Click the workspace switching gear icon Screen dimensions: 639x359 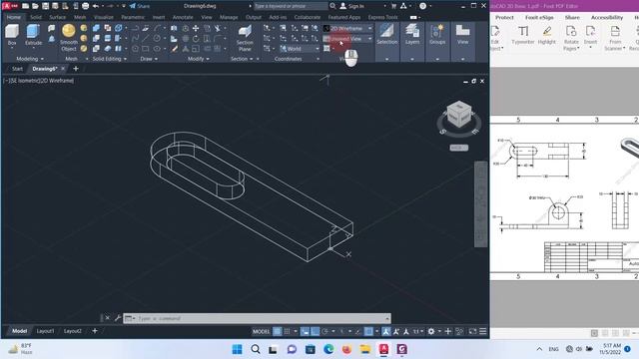pos(431,331)
